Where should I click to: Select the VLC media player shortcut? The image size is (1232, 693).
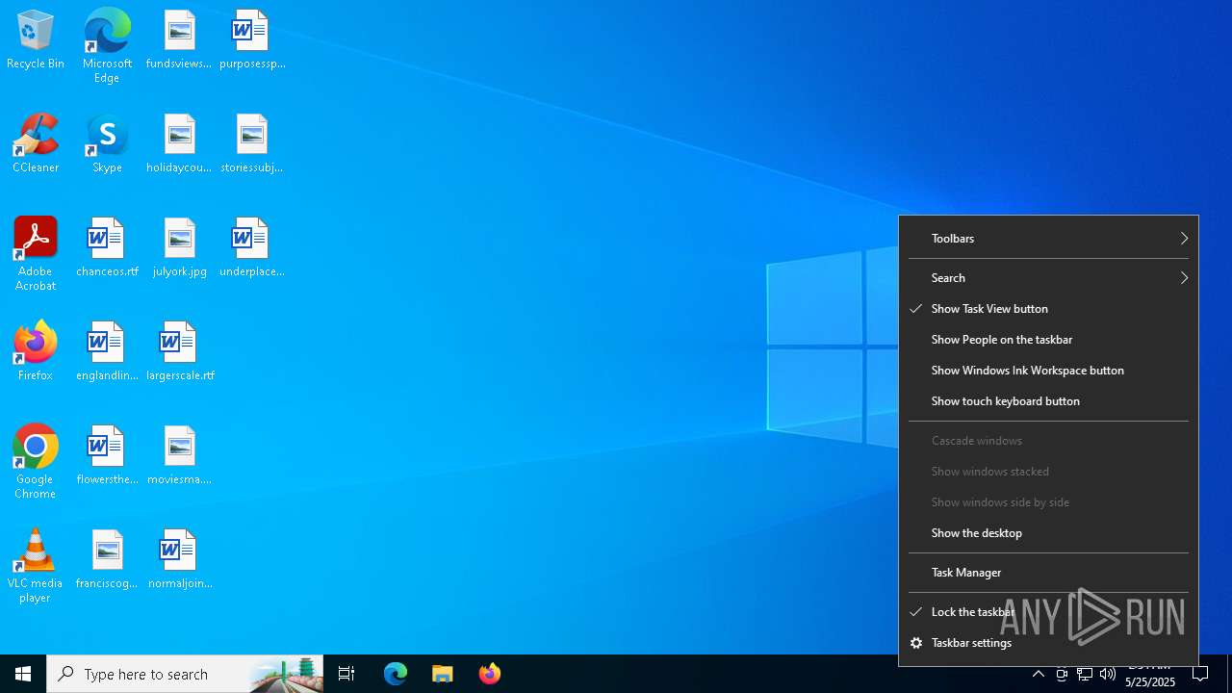[36, 566]
